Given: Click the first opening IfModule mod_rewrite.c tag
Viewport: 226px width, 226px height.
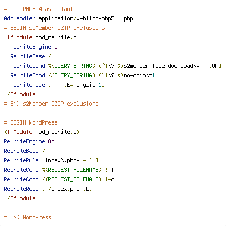Looking at the screenshot, I should tap(42, 37).
